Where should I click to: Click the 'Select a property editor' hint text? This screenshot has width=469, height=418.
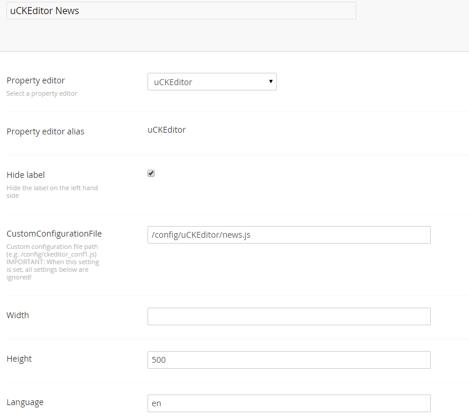pos(42,93)
